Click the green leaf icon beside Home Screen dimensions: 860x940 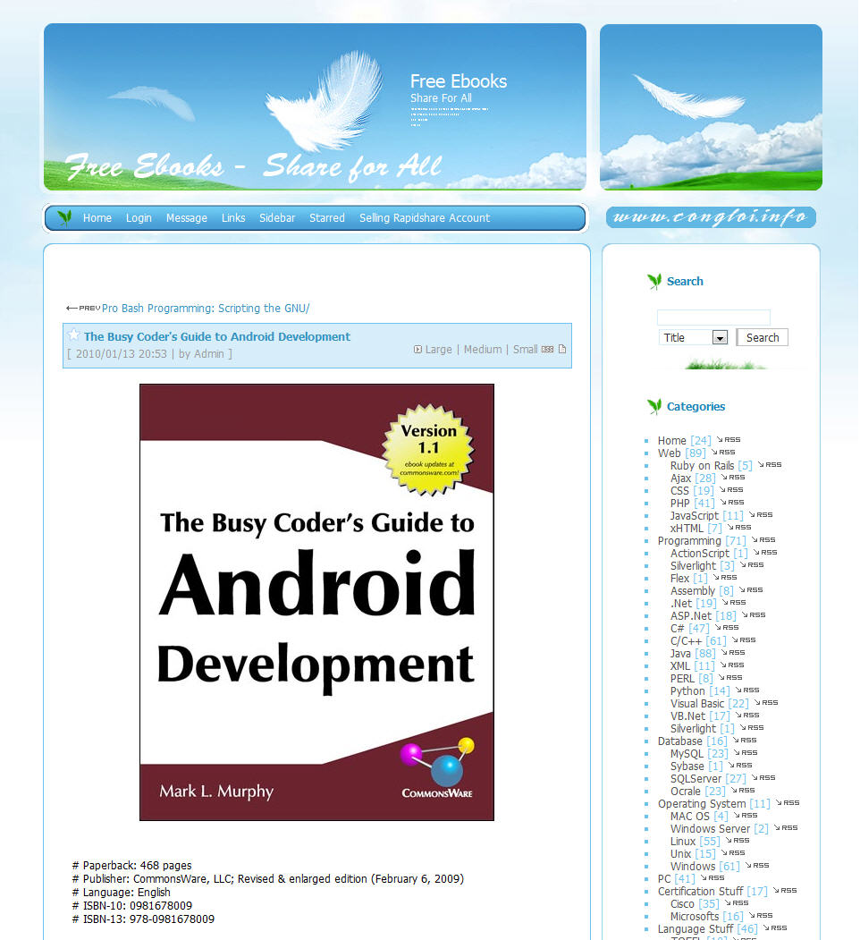click(x=64, y=217)
